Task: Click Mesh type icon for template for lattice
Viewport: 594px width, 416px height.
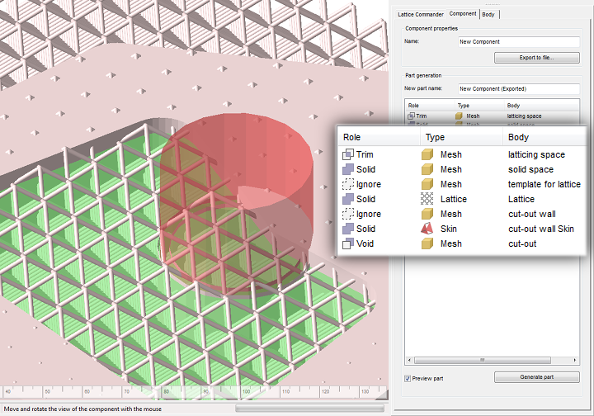Action: click(x=427, y=184)
